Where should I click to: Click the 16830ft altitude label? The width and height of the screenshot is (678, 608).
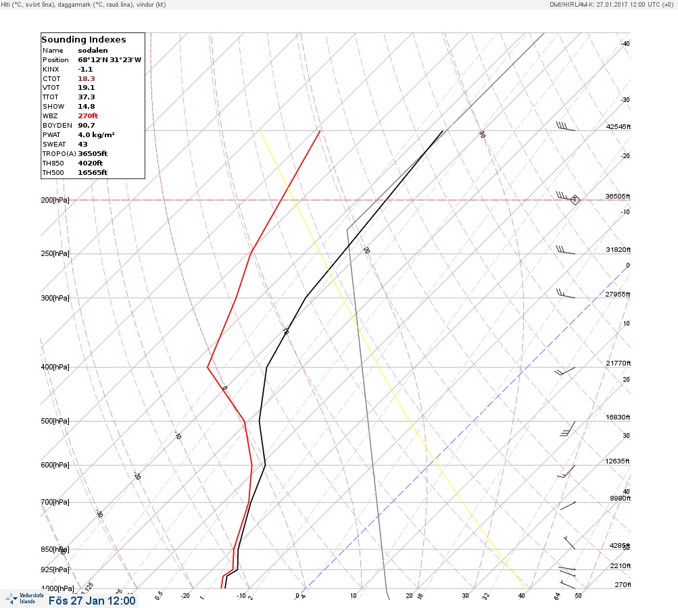coord(618,417)
